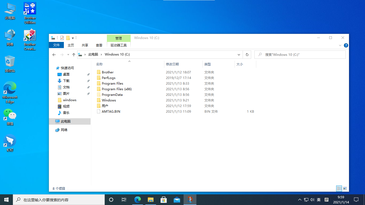Launch 钉钉 (DingTalk) from the desktop

[x=10, y=141]
